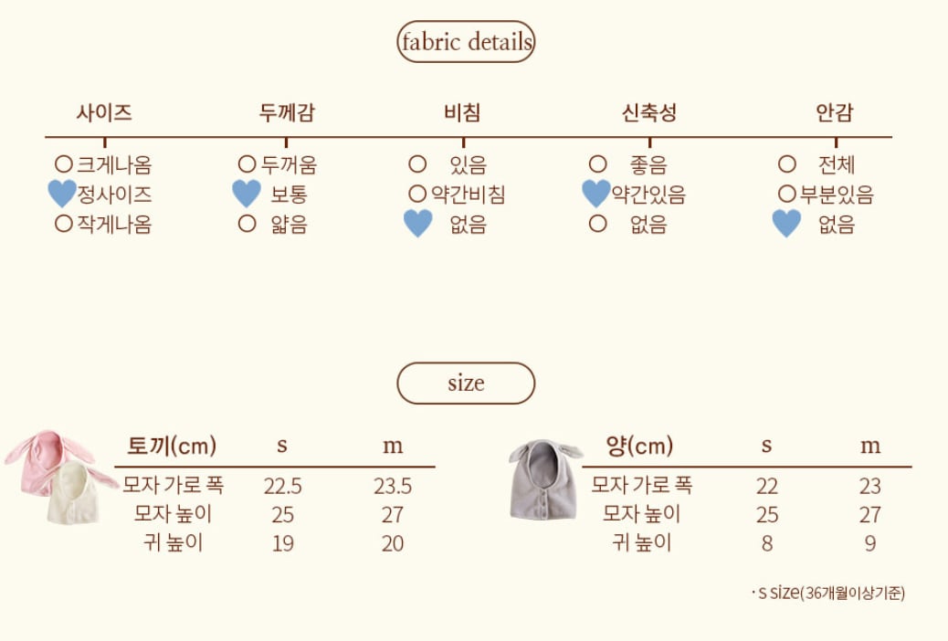Click the gray sheep hat image
Image resolution: width=948 pixels, height=641 pixels.
543,478
